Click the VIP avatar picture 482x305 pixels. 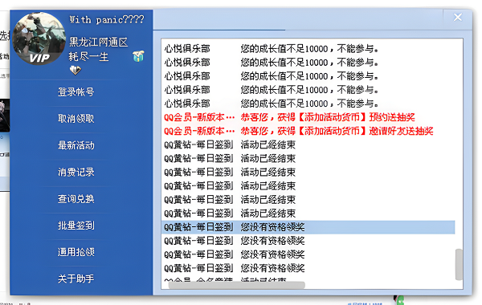pyautogui.click(x=39, y=39)
